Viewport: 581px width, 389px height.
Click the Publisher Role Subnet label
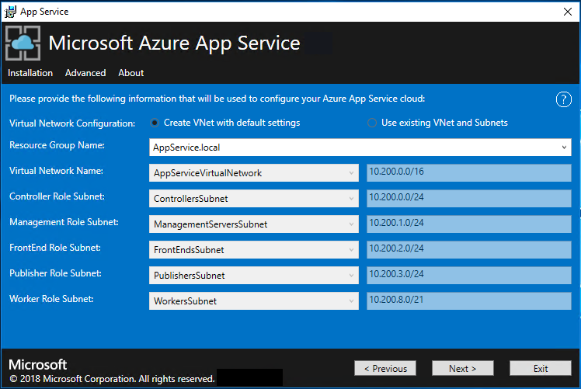click(56, 273)
